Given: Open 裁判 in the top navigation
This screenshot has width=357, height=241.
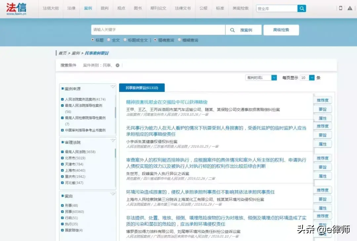Looking at the screenshot, I should tap(104, 8).
